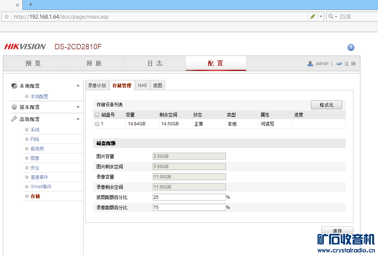The image size is (378, 255).
Task: Click the green pin icon in address bar
Action: coord(312,16)
